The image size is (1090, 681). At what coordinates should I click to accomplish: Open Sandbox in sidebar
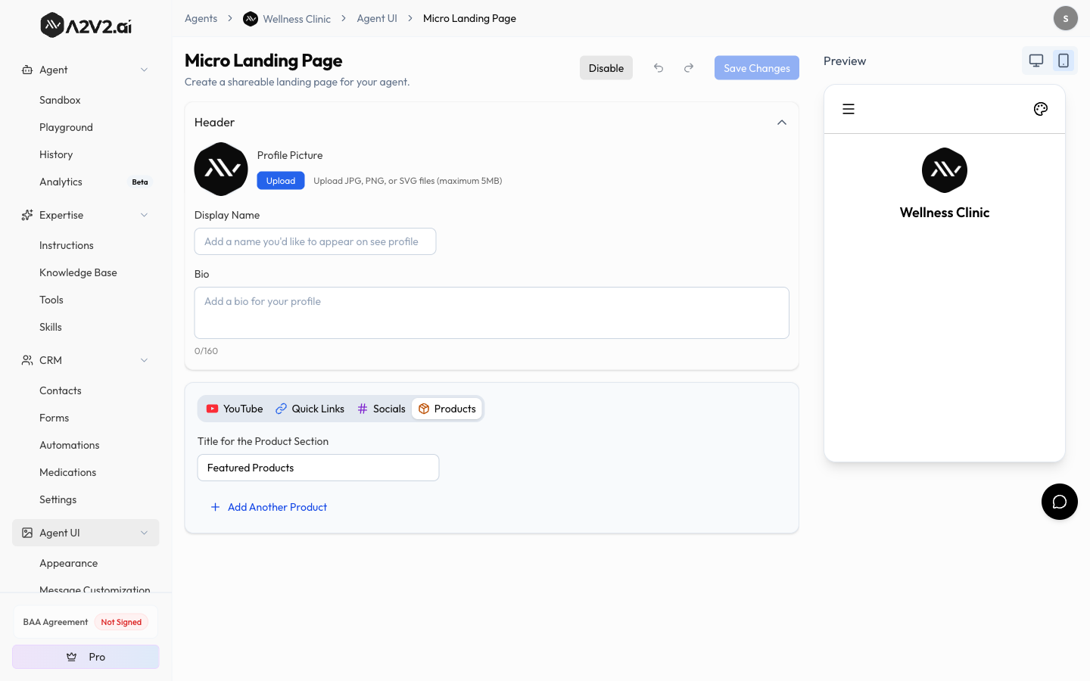(60, 100)
